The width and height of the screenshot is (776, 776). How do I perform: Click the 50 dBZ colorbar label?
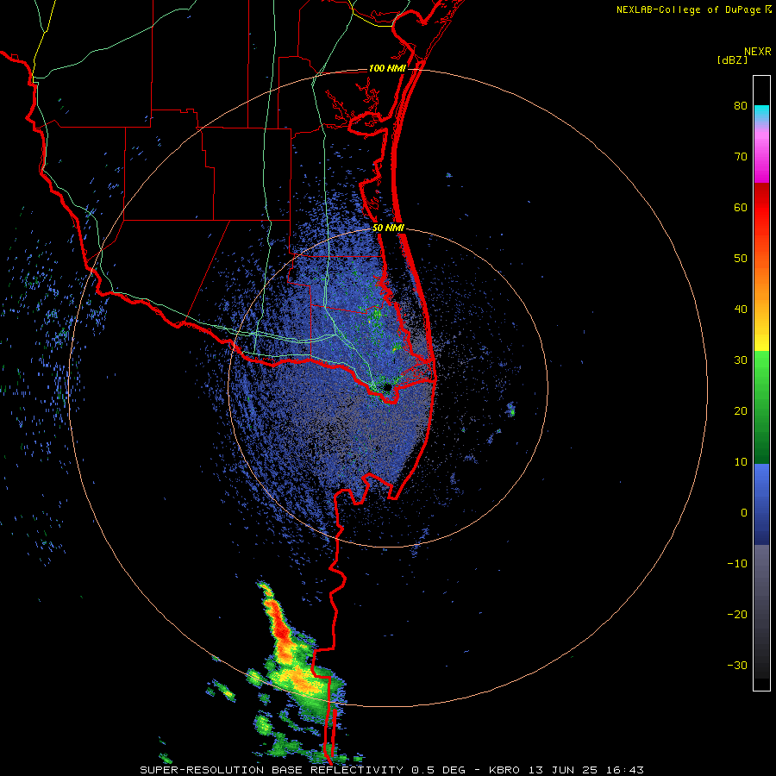[x=741, y=259]
